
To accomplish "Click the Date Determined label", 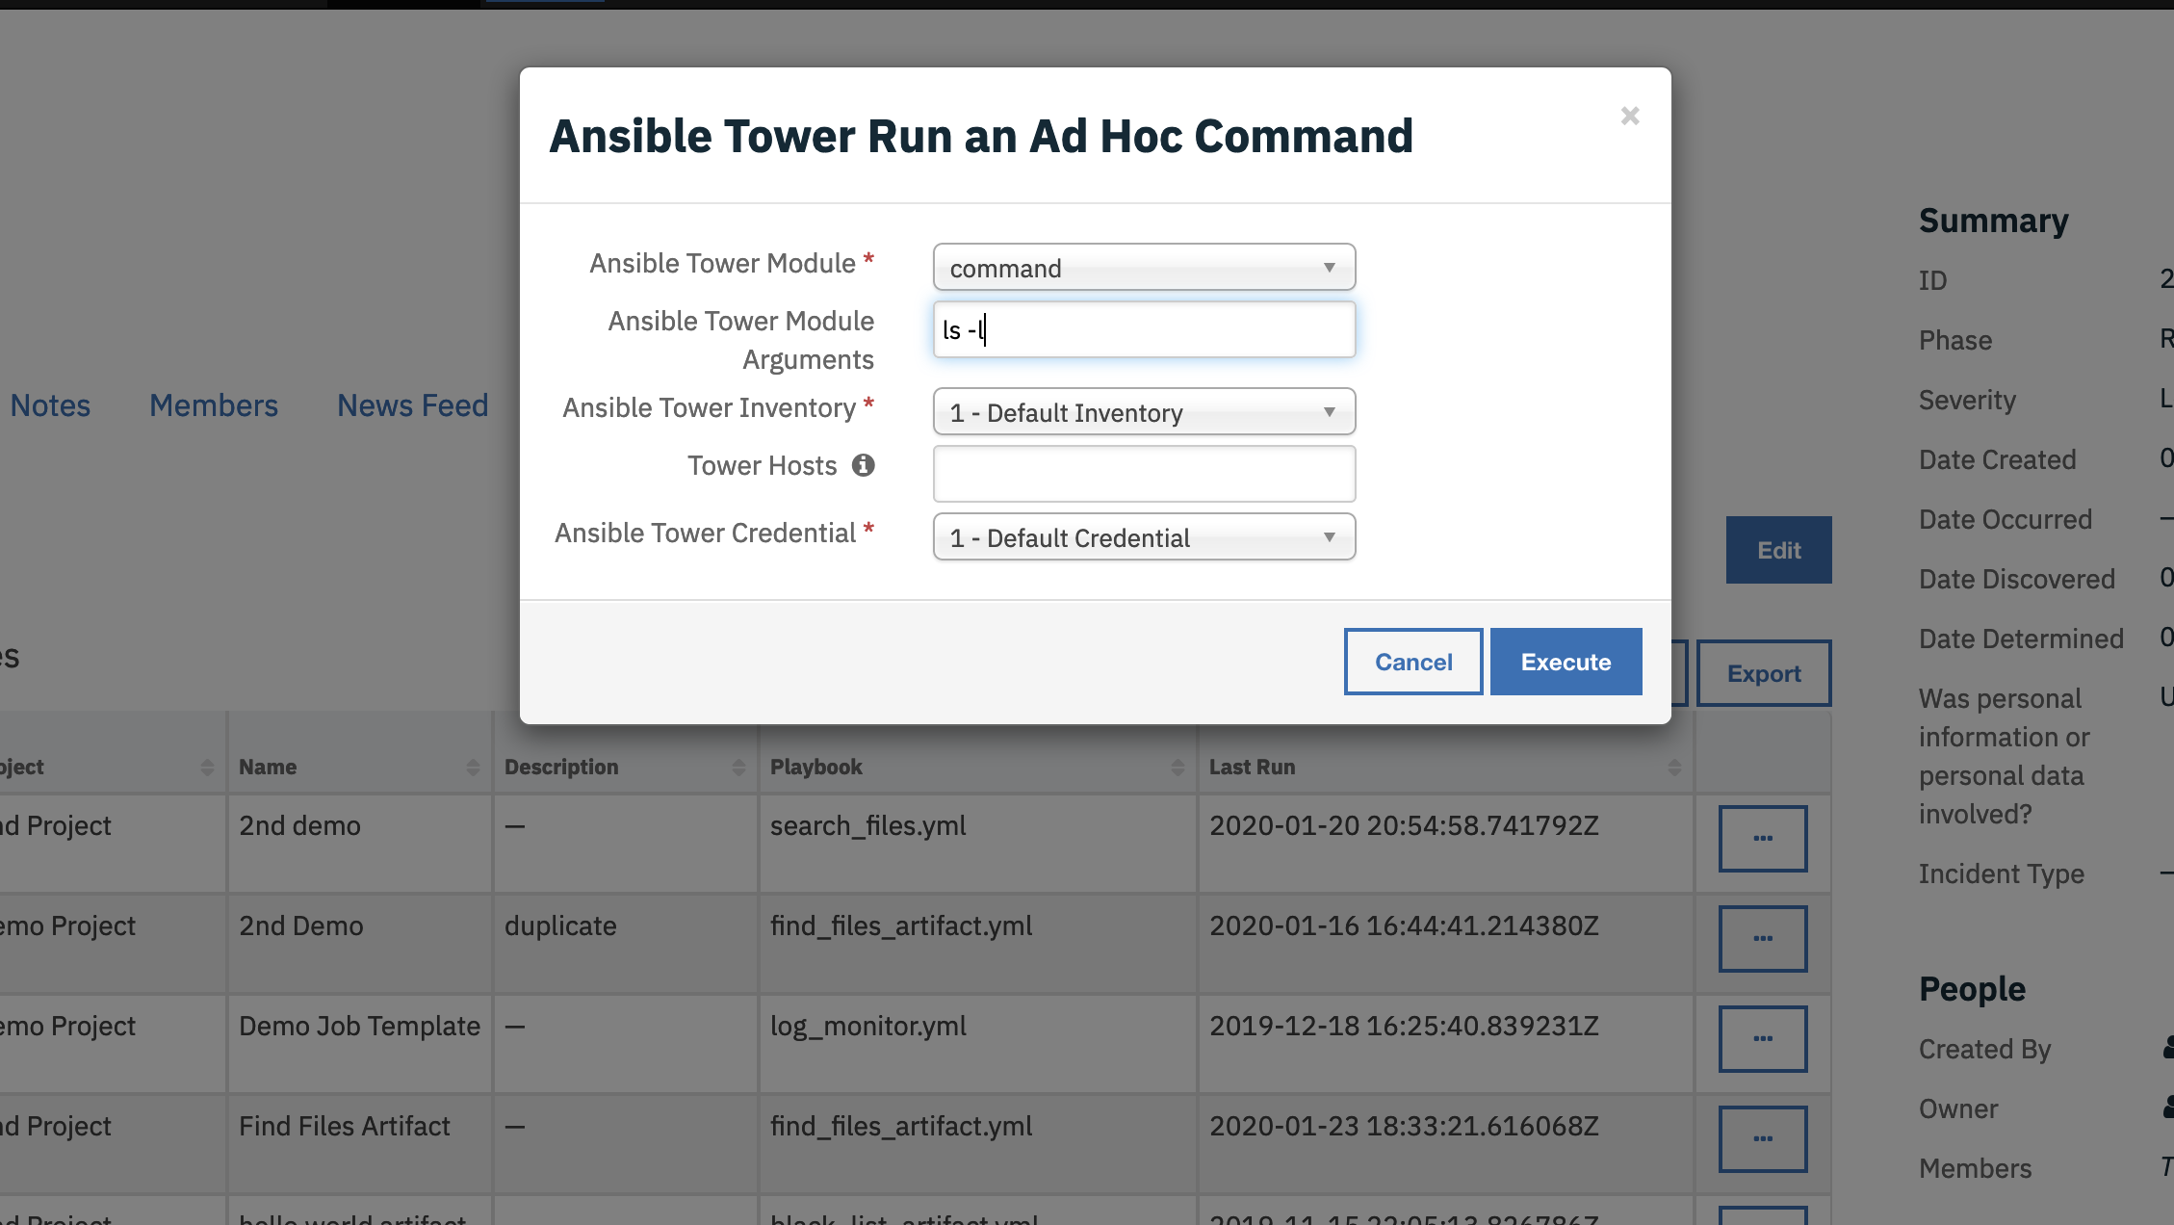I will pyautogui.click(x=2021, y=639).
